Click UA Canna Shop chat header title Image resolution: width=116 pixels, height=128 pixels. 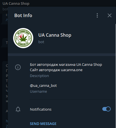point(16,4)
